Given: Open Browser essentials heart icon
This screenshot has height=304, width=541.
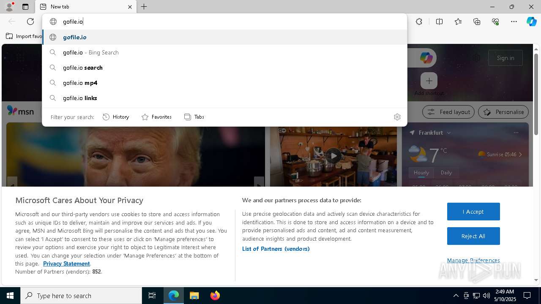Looking at the screenshot, I should [x=495, y=22].
